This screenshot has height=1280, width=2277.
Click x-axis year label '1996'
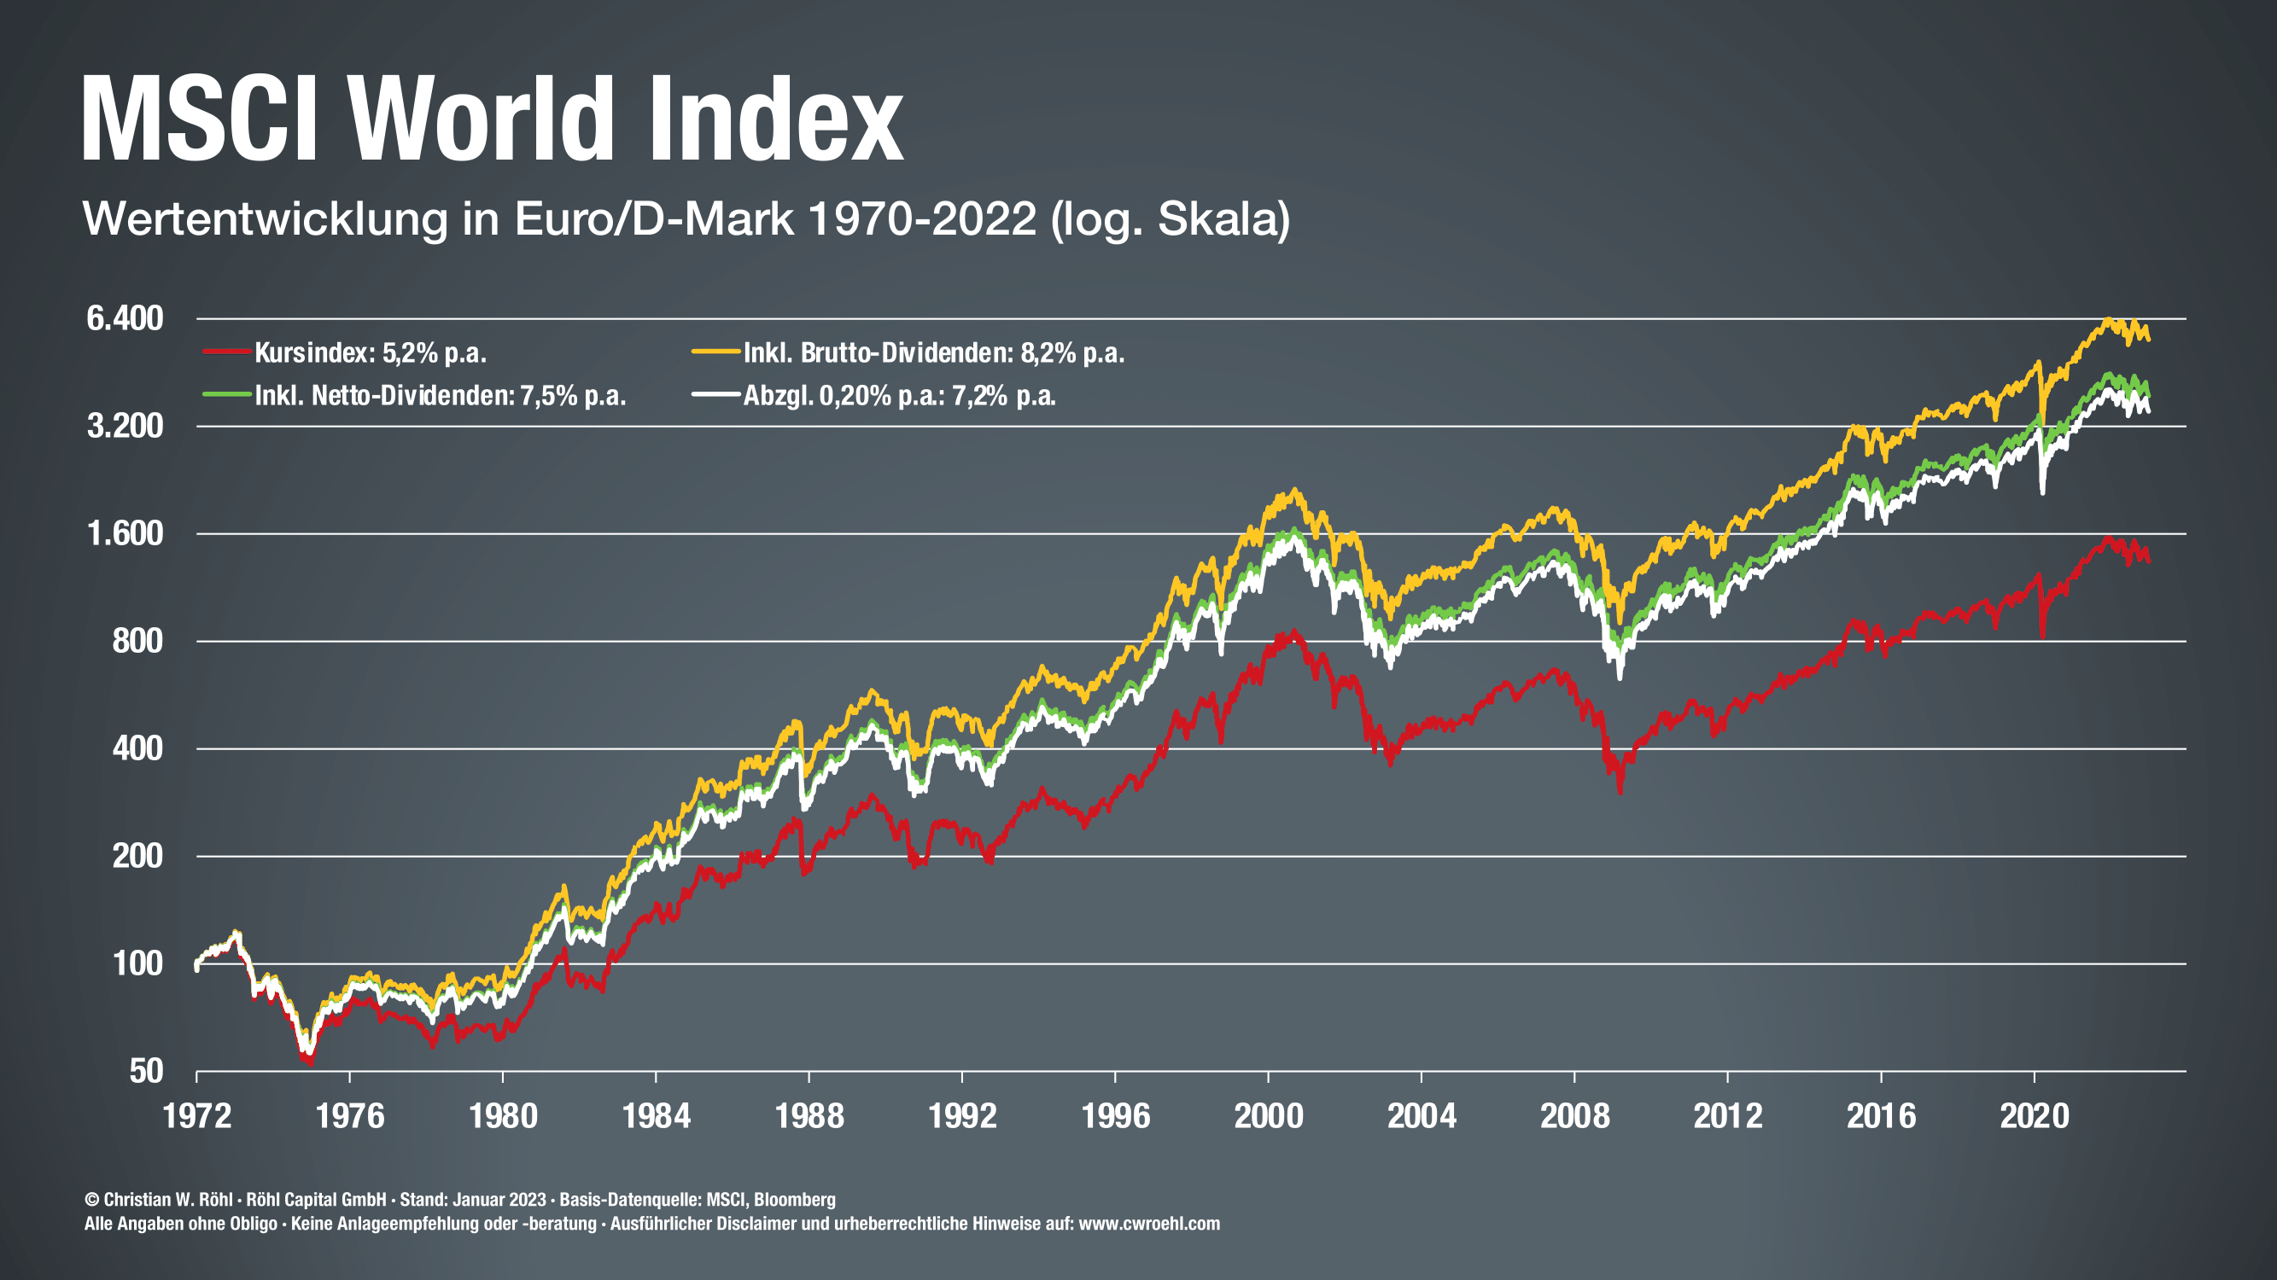pyautogui.click(x=1116, y=1116)
